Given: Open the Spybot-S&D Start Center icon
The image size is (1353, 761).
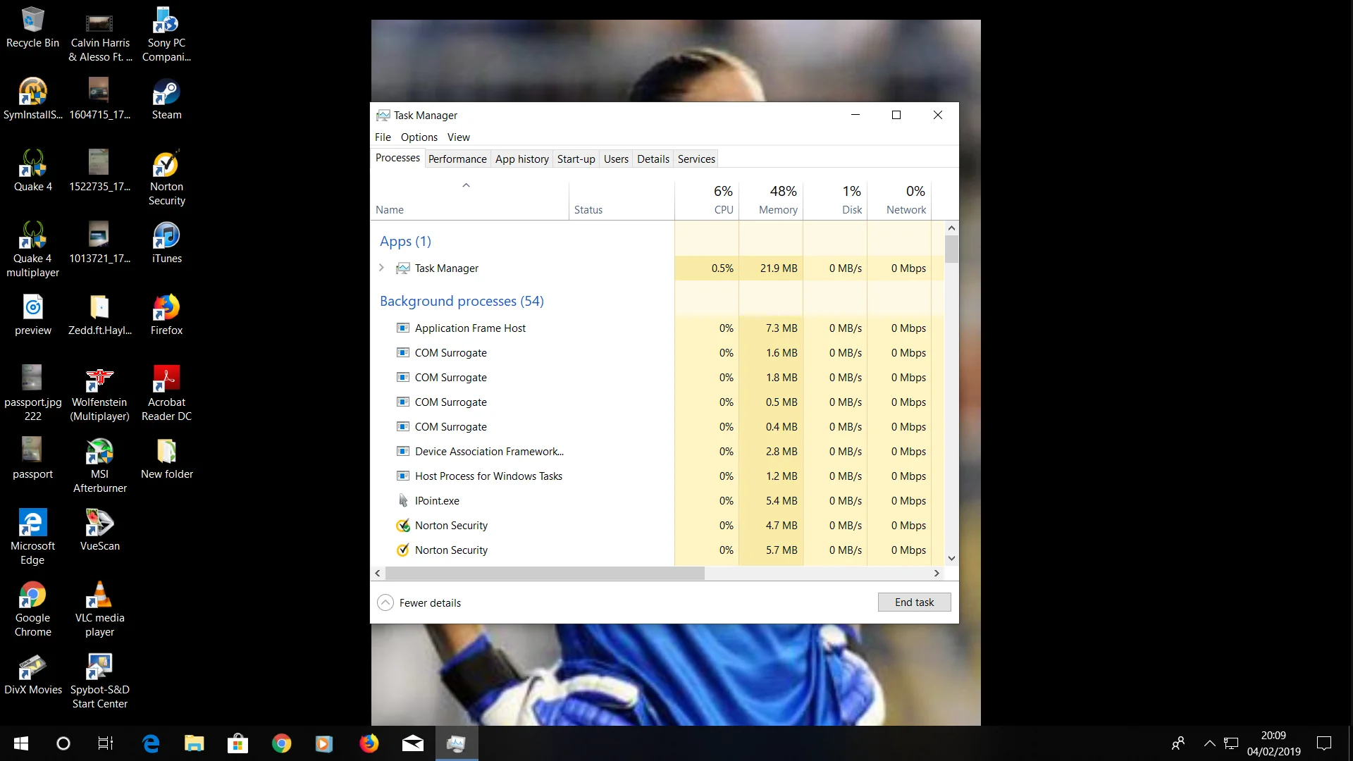Looking at the screenshot, I should tap(99, 681).
